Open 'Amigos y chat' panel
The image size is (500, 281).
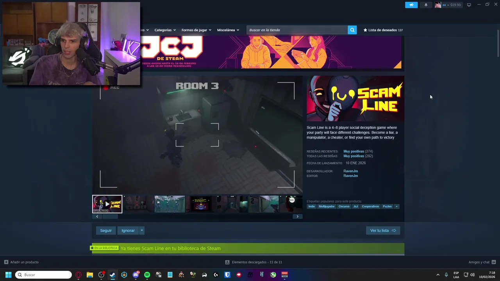click(x=482, y=262)
